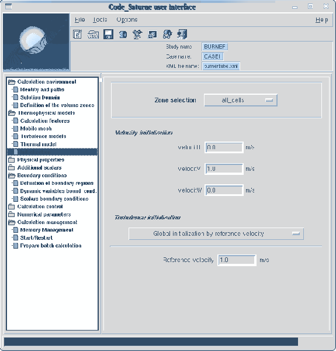336x351 pixels.
Task: Select Mobile mesh tree item
Action: [36, 129]
